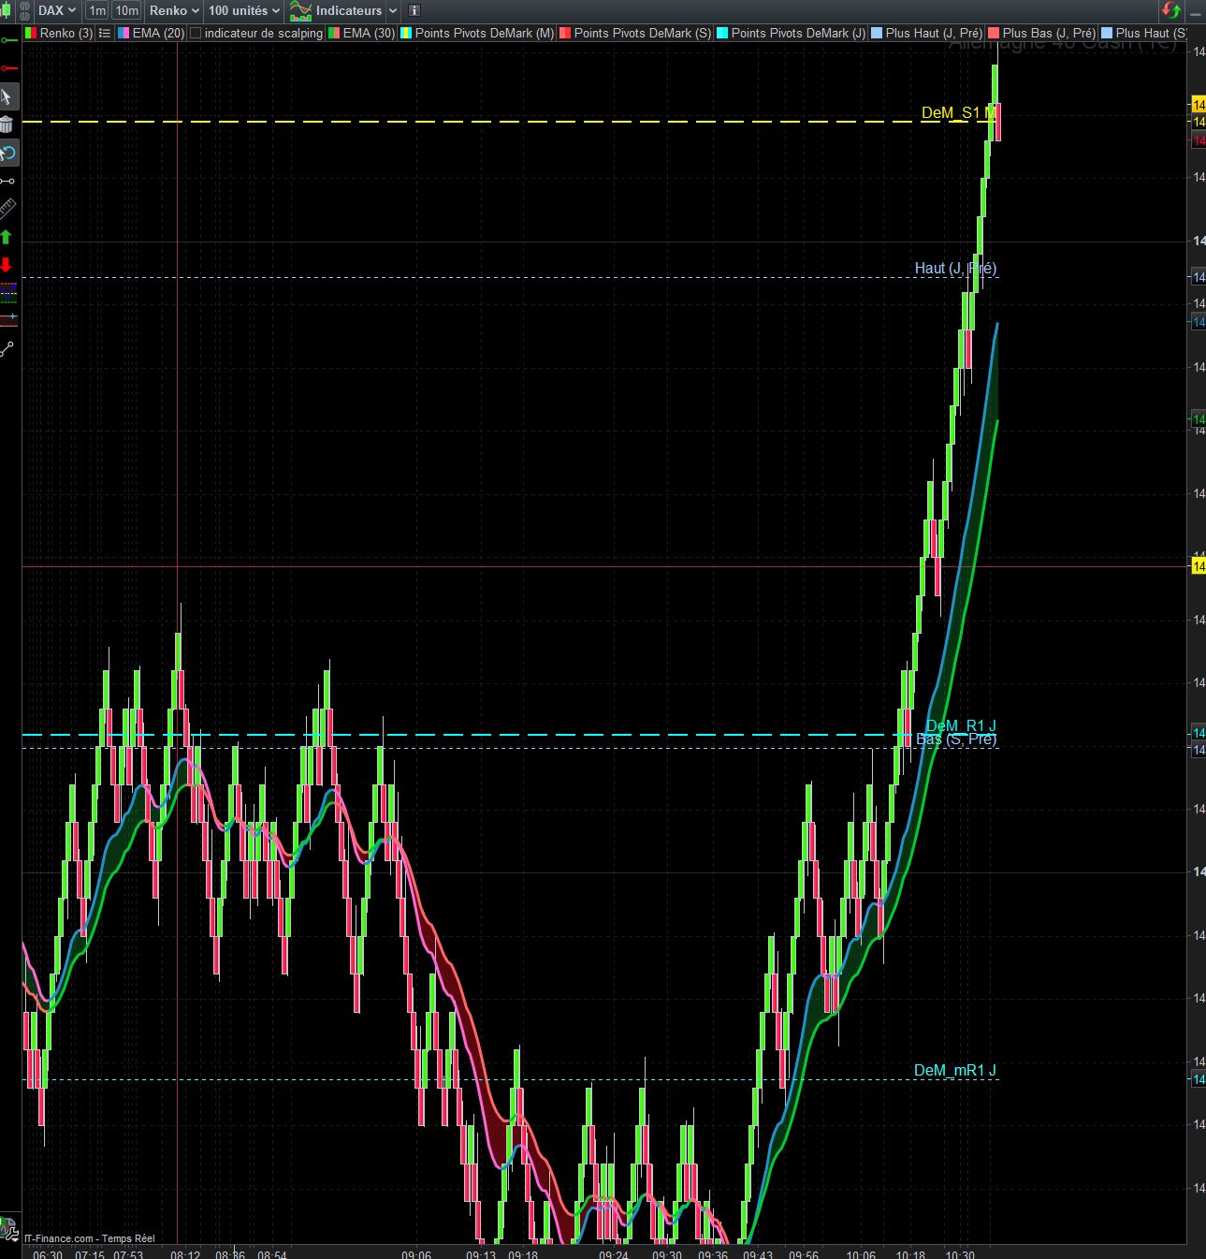The image size is (1206, 1259).
Task: Open the Indicateurs panel
Action: click(337, 10)
